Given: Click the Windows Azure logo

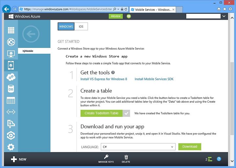Looking at the screenshot, I should (24, 16).
